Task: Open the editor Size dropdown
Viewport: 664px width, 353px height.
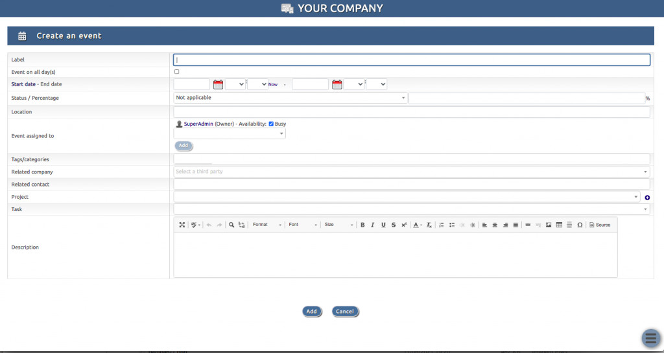Action: (x=338, y=225)
